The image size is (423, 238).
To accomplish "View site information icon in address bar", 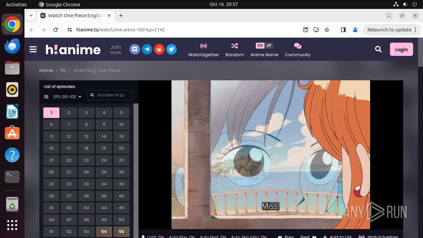I will (x=69, y=30).
